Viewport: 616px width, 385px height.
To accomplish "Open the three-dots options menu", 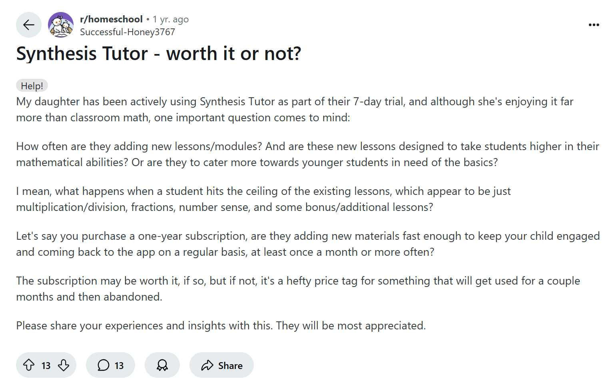I will (594, 24).
